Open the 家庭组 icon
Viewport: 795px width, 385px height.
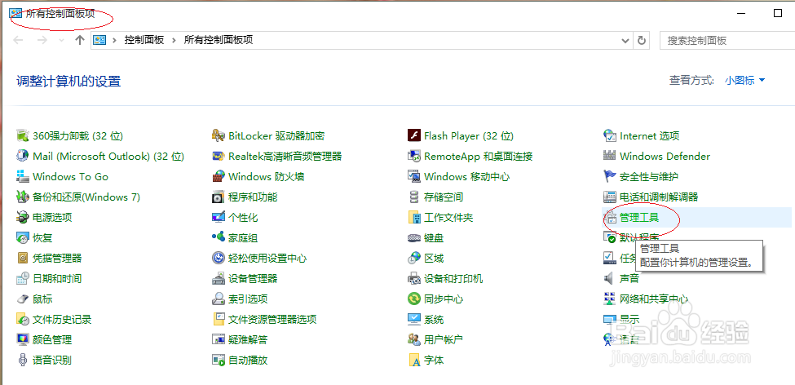(x=219, y=237)
